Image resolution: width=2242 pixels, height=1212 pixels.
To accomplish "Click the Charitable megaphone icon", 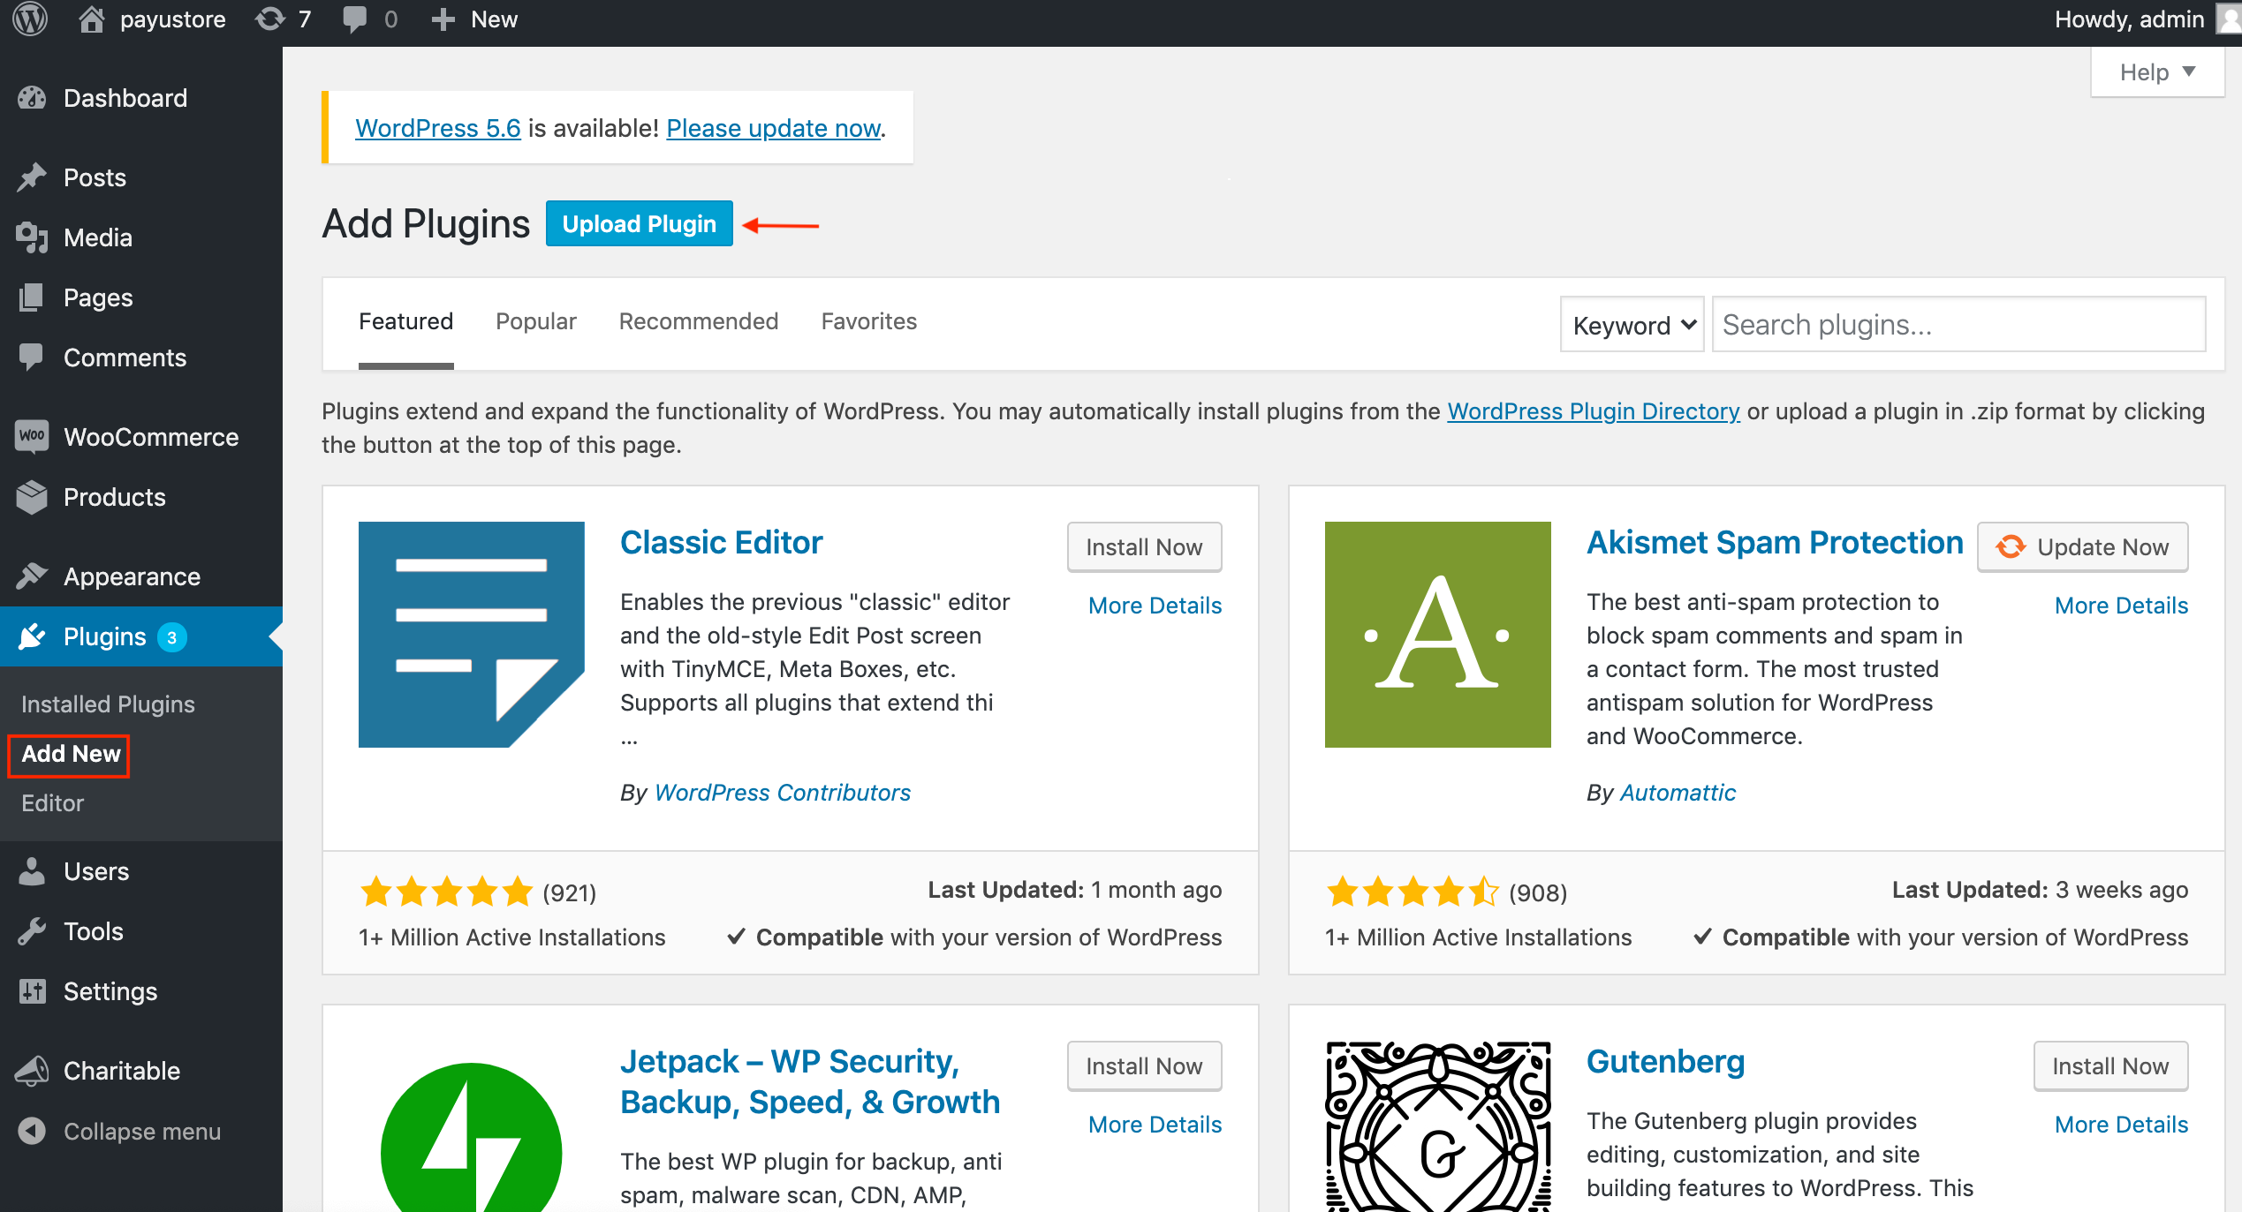I will pos(32,1071).
